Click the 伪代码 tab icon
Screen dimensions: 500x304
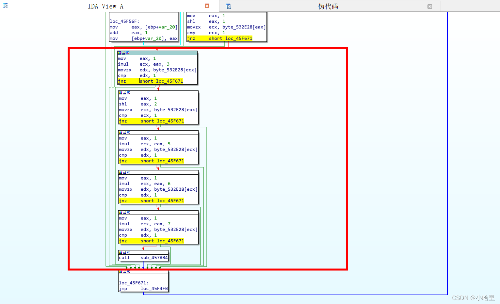(228, 6)
